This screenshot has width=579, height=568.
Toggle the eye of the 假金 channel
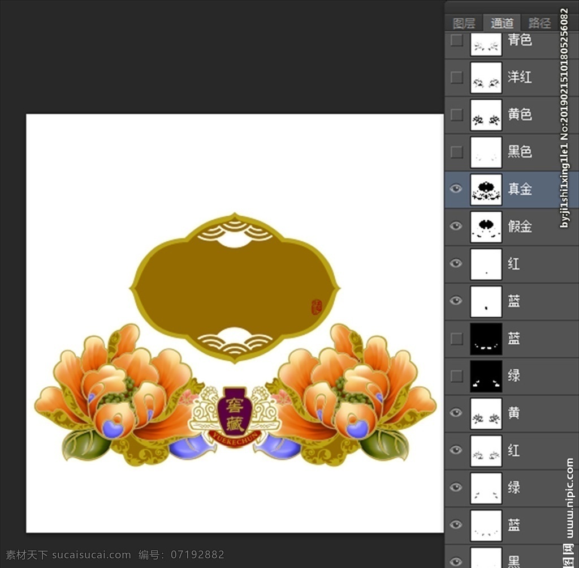[x=456, y=226]
